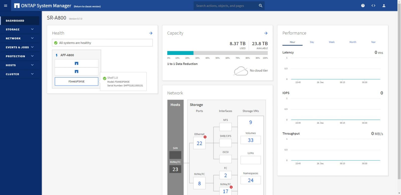The height and width of the screenshot is (195, 401).
Task: Open Capacity details arrow
Action: (x=266, y=33)
